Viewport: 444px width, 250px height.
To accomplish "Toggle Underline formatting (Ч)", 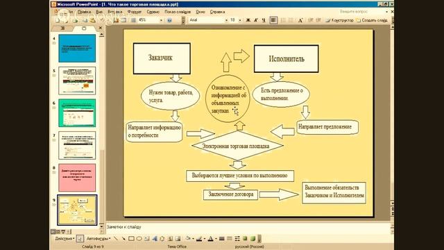I will [x=264, y=20].
